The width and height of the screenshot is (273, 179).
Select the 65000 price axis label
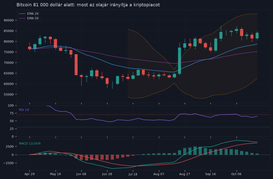[9, 74]
